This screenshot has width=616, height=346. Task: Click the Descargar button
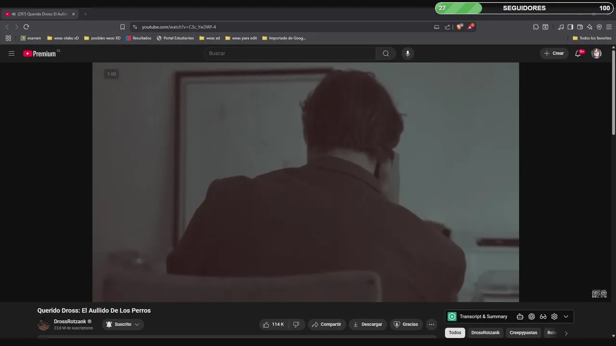(x=368, y=324)
